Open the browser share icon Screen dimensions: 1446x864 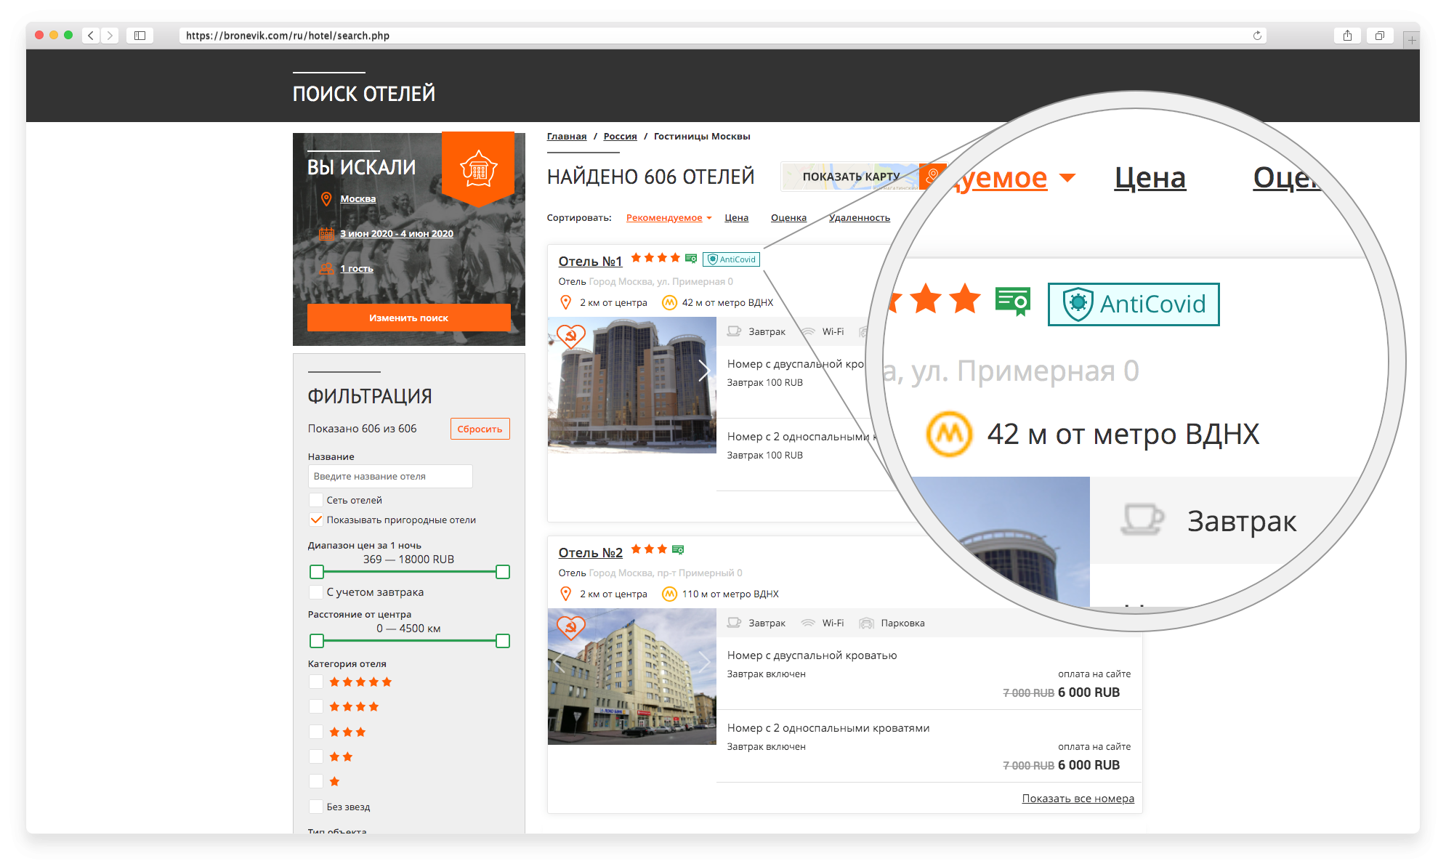point(1347,36)
